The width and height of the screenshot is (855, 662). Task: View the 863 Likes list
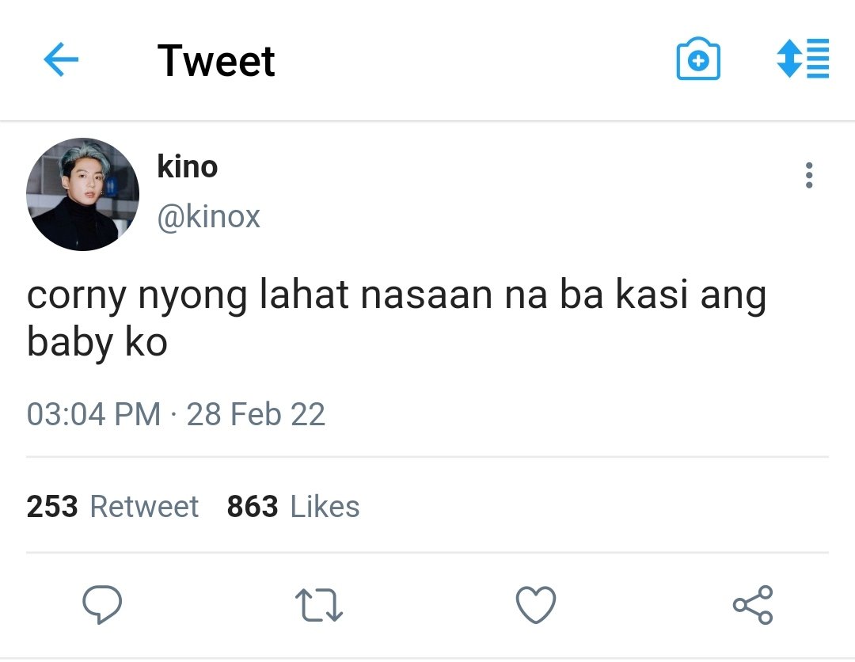tap(294, 506)
